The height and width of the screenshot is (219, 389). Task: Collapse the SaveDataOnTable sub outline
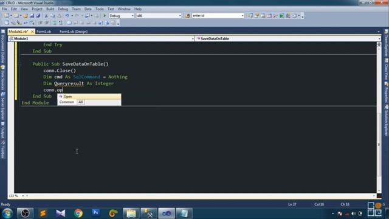coord(19,64)
